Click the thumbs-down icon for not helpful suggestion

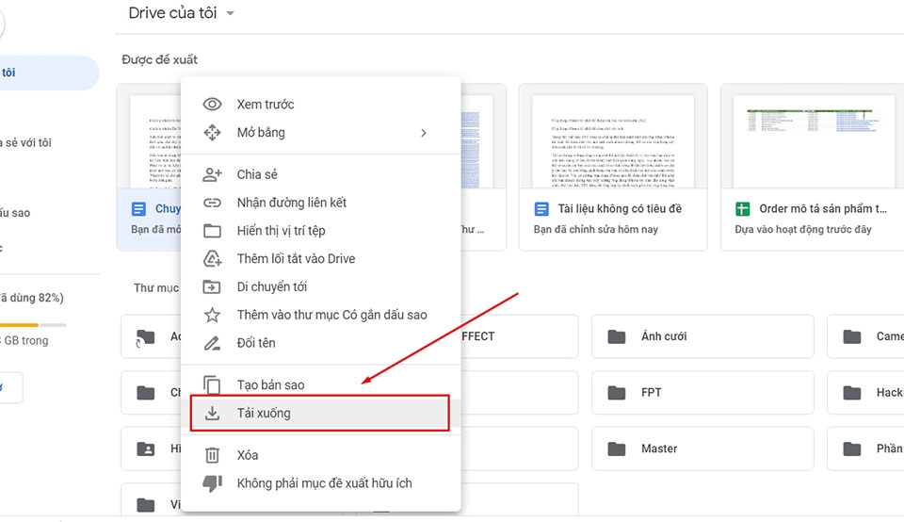[x=212, y=483]
